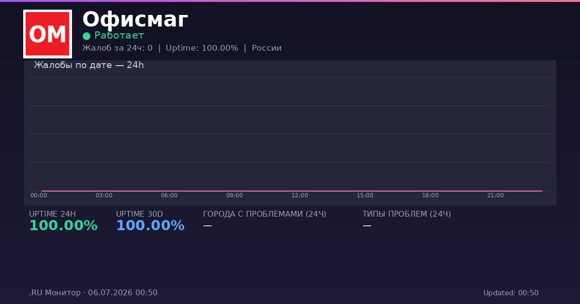The width and height of the screenshot is (580, 304).
Task: Click the blue UPTIME 30D 100.00% value
Action: (150, 226)
